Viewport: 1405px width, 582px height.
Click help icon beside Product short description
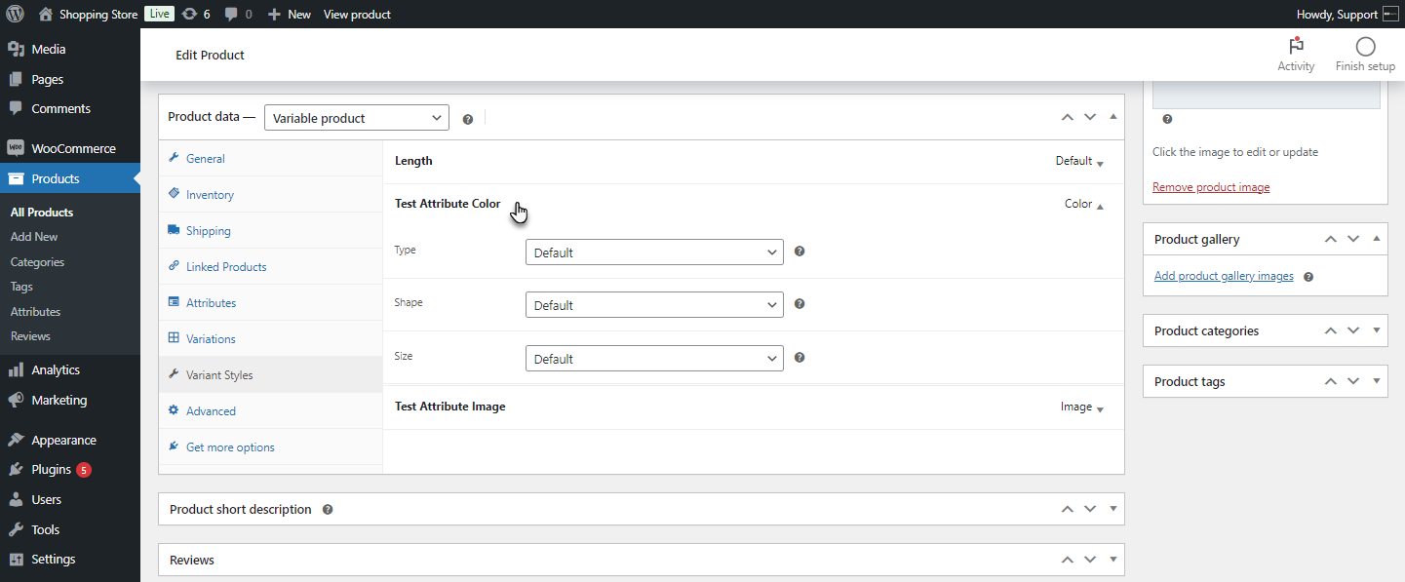pos(328,509)
